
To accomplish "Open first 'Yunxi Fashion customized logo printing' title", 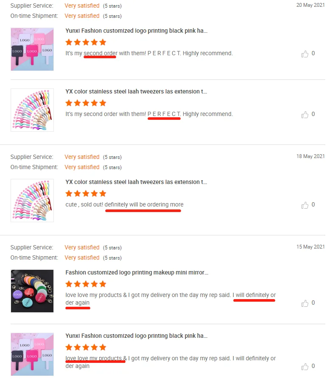I will 136,31.
